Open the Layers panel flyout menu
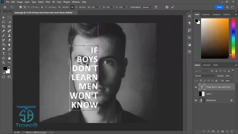The image size is (238, 134). coord(236,65)
